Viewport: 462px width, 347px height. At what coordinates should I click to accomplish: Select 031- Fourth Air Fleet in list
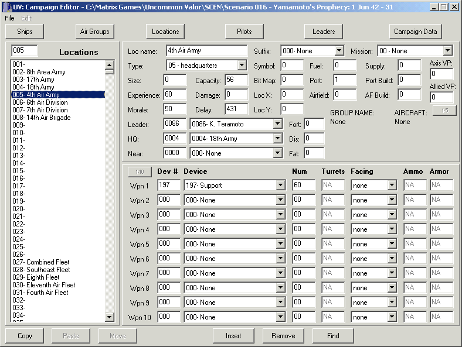coord(57,293)
